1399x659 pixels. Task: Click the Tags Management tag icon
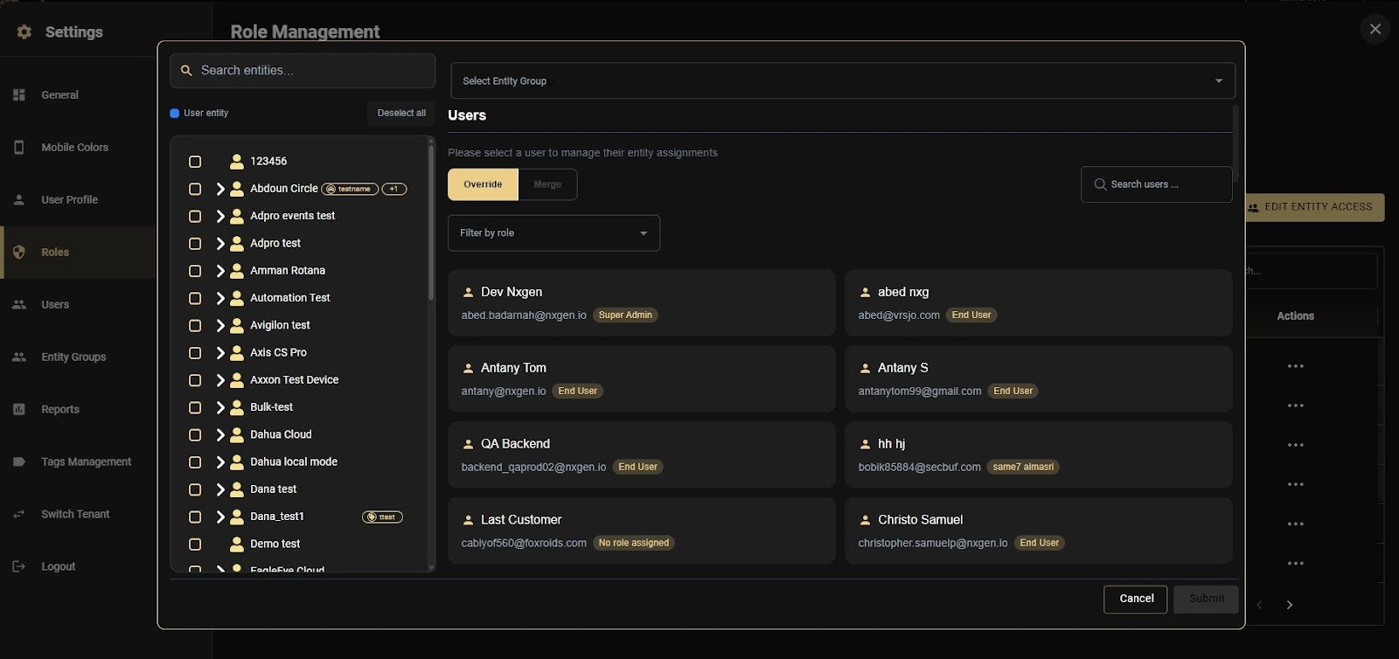point(19,461)
